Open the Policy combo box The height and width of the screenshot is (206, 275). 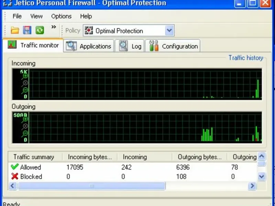(x=129, y=31)
